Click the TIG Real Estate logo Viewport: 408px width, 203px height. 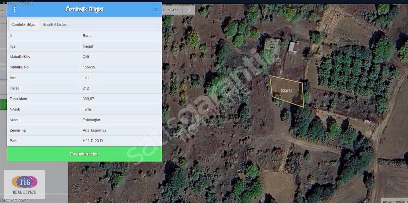pyautogui.click(x=25, y=184)
